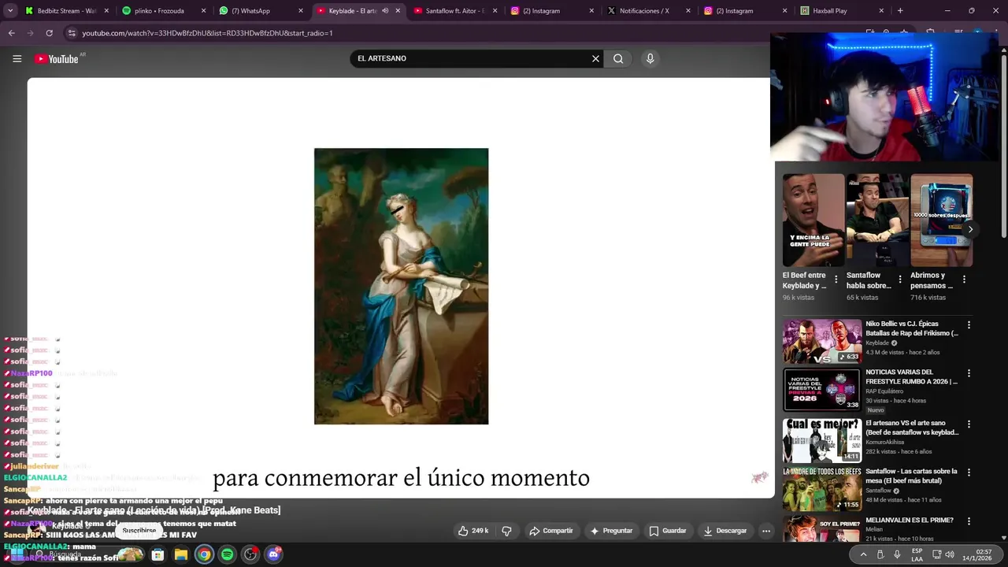Open options for Niko Bellic vs CJ video
The width and height of the screenshot is (1008, 567).
coord(969,324)
